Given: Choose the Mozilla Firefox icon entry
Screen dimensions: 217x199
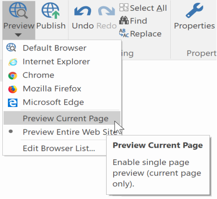Looking at the screenshot, I should 13,89.
